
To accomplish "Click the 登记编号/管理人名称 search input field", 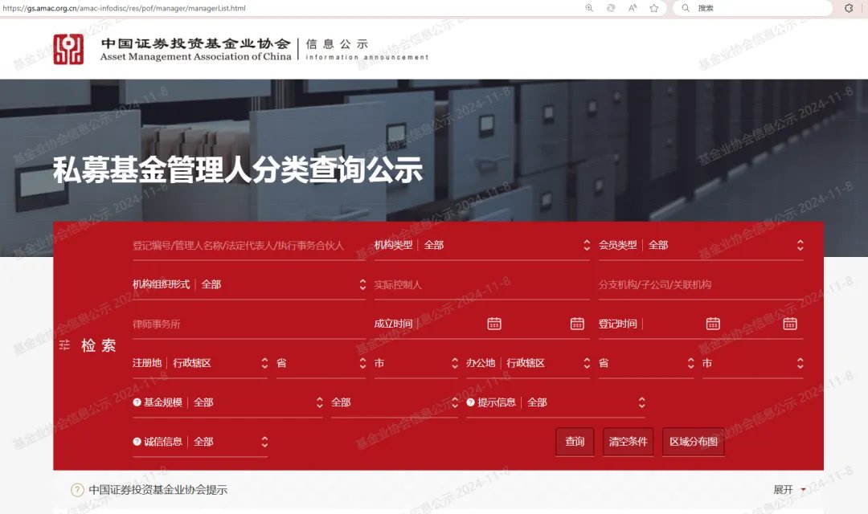I will point(249,245).
